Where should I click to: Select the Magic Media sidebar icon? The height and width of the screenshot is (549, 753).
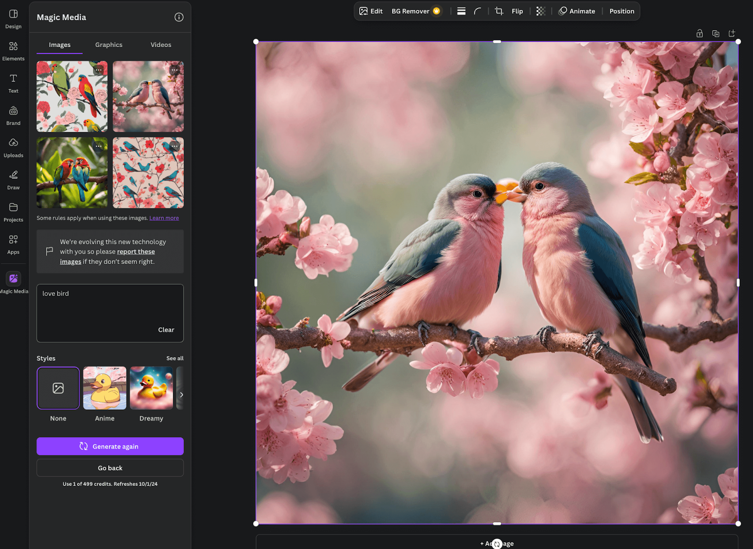(x=14, y=278)
